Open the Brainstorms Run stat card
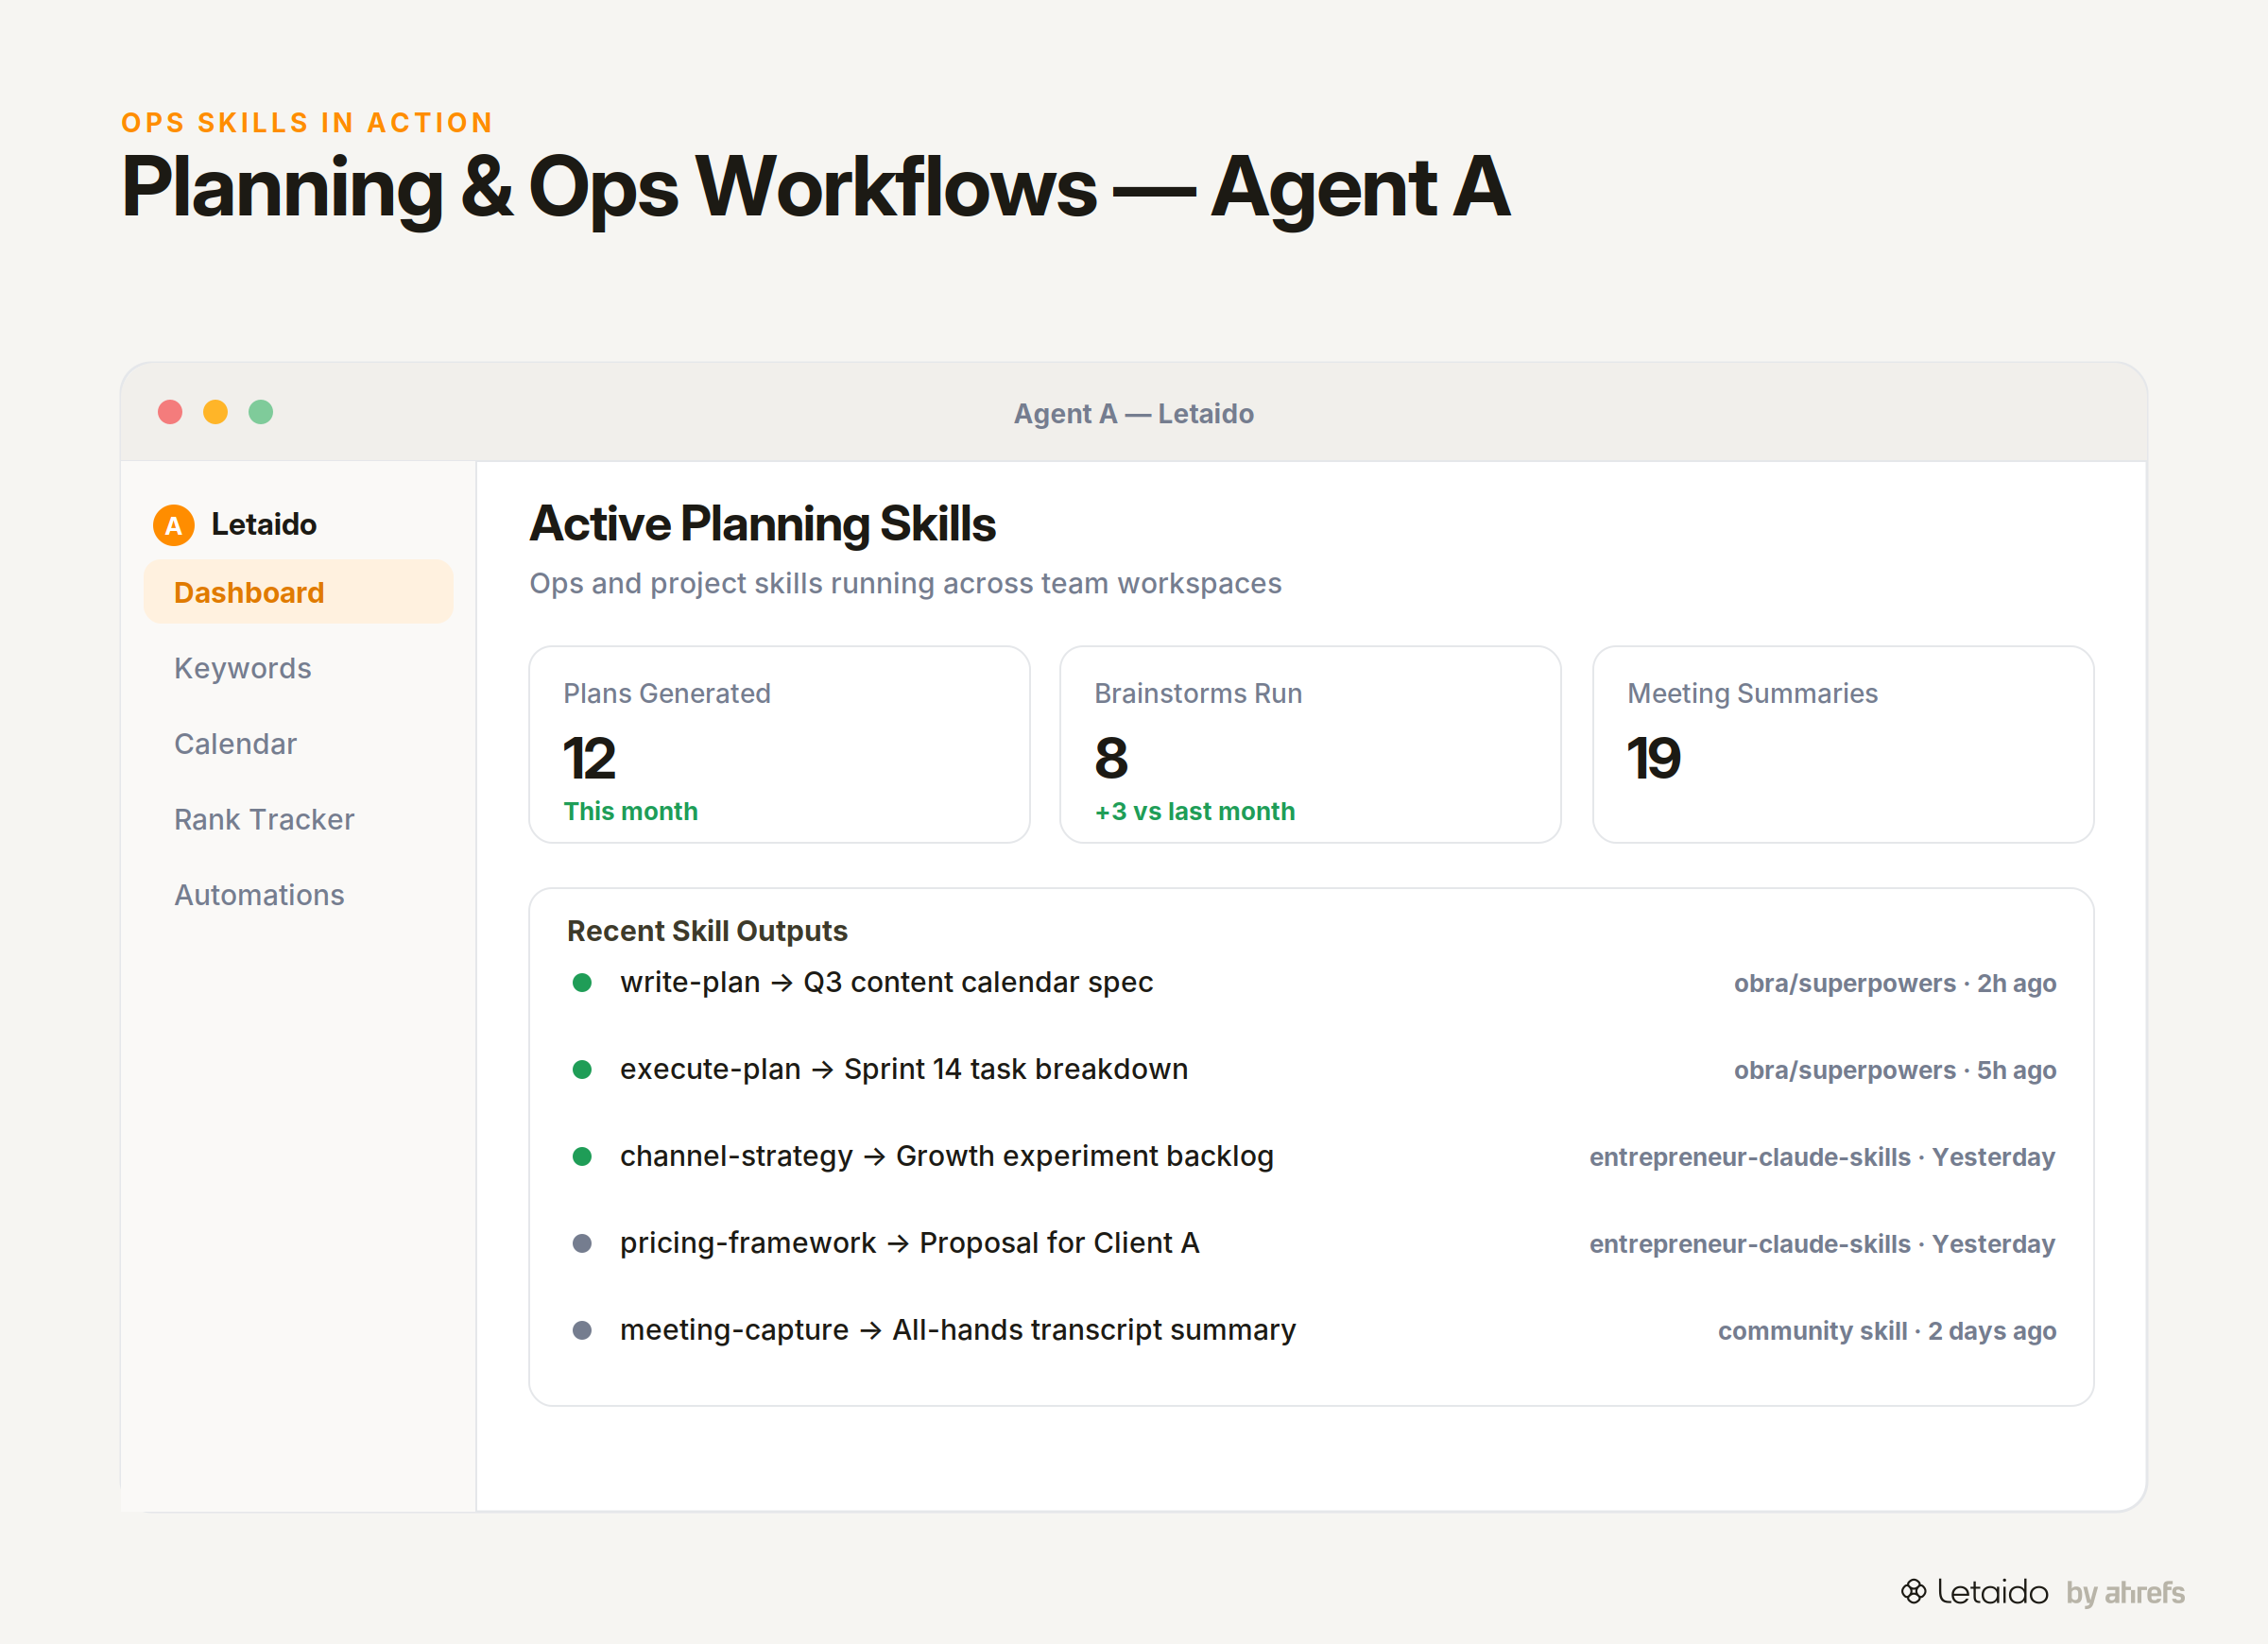The width and height of the screenshot is (2268, 1644). click(1310, 744)
